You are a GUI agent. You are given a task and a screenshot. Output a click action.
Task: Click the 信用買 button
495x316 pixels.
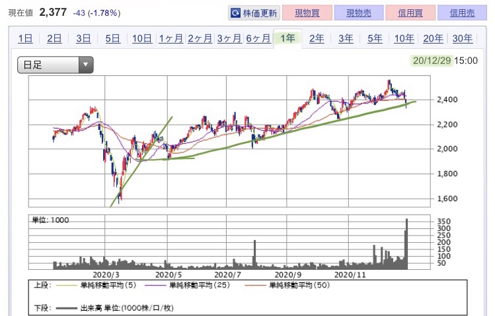click(410, 13)
